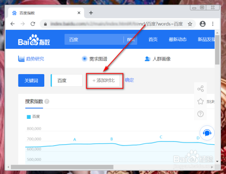The width and height of the screenshot is (226, 174).
Task: Click the share icon in side panel
Action: click(x=201, y=89)
